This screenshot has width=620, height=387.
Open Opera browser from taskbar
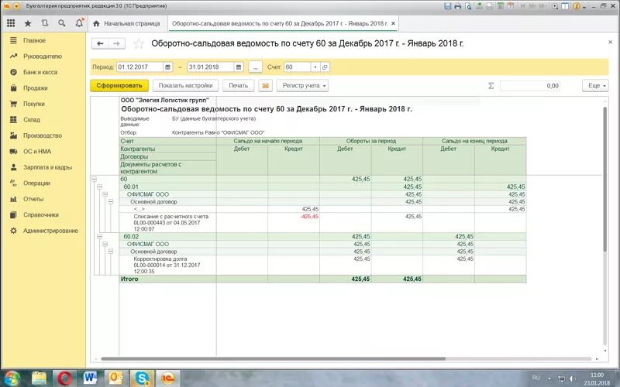pos(64,378)
